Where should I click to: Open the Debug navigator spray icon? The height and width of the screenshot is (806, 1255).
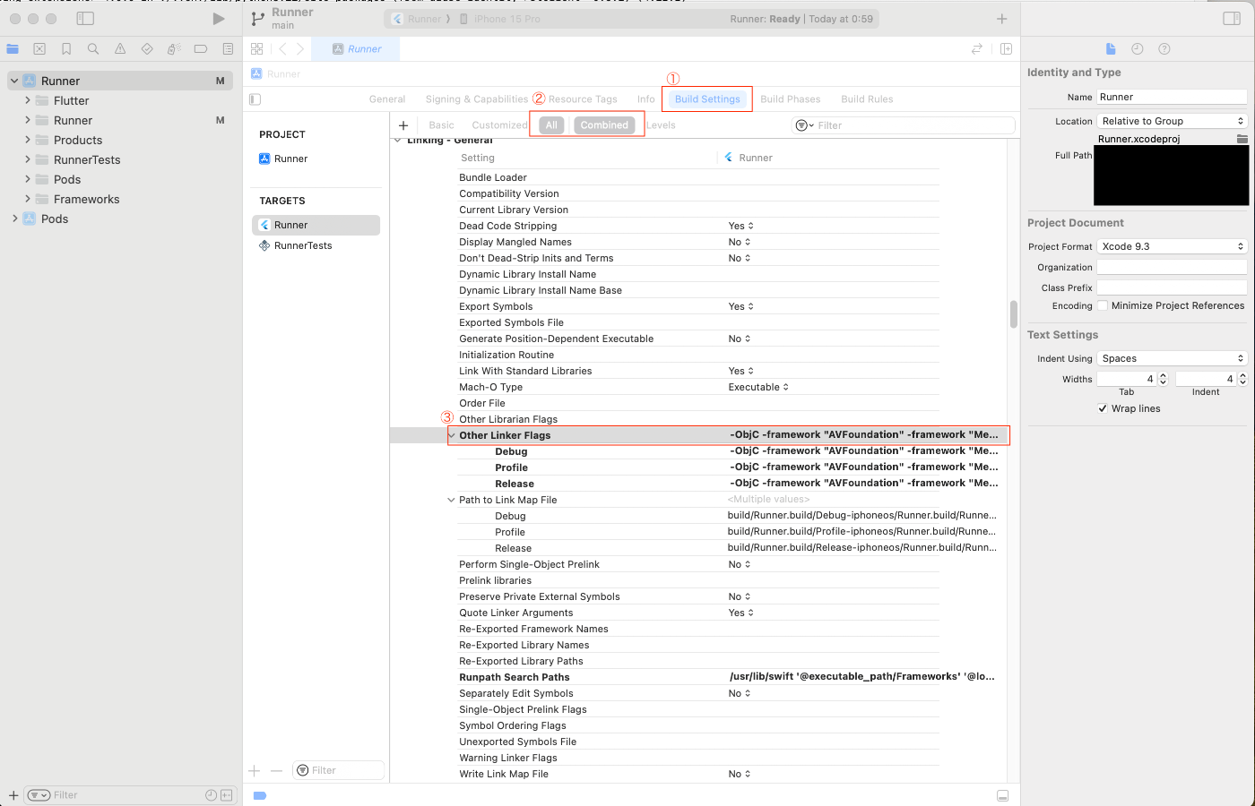point(174,49)
